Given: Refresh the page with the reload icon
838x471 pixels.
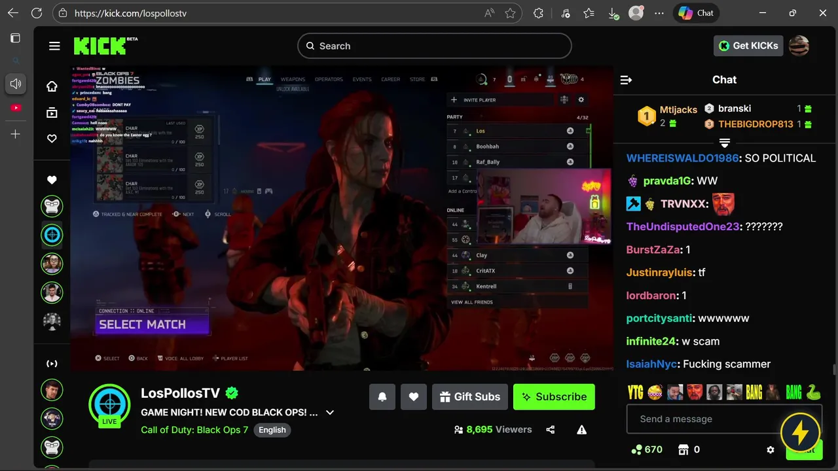Looking at the screenshot, I should [x=37, y=13].
